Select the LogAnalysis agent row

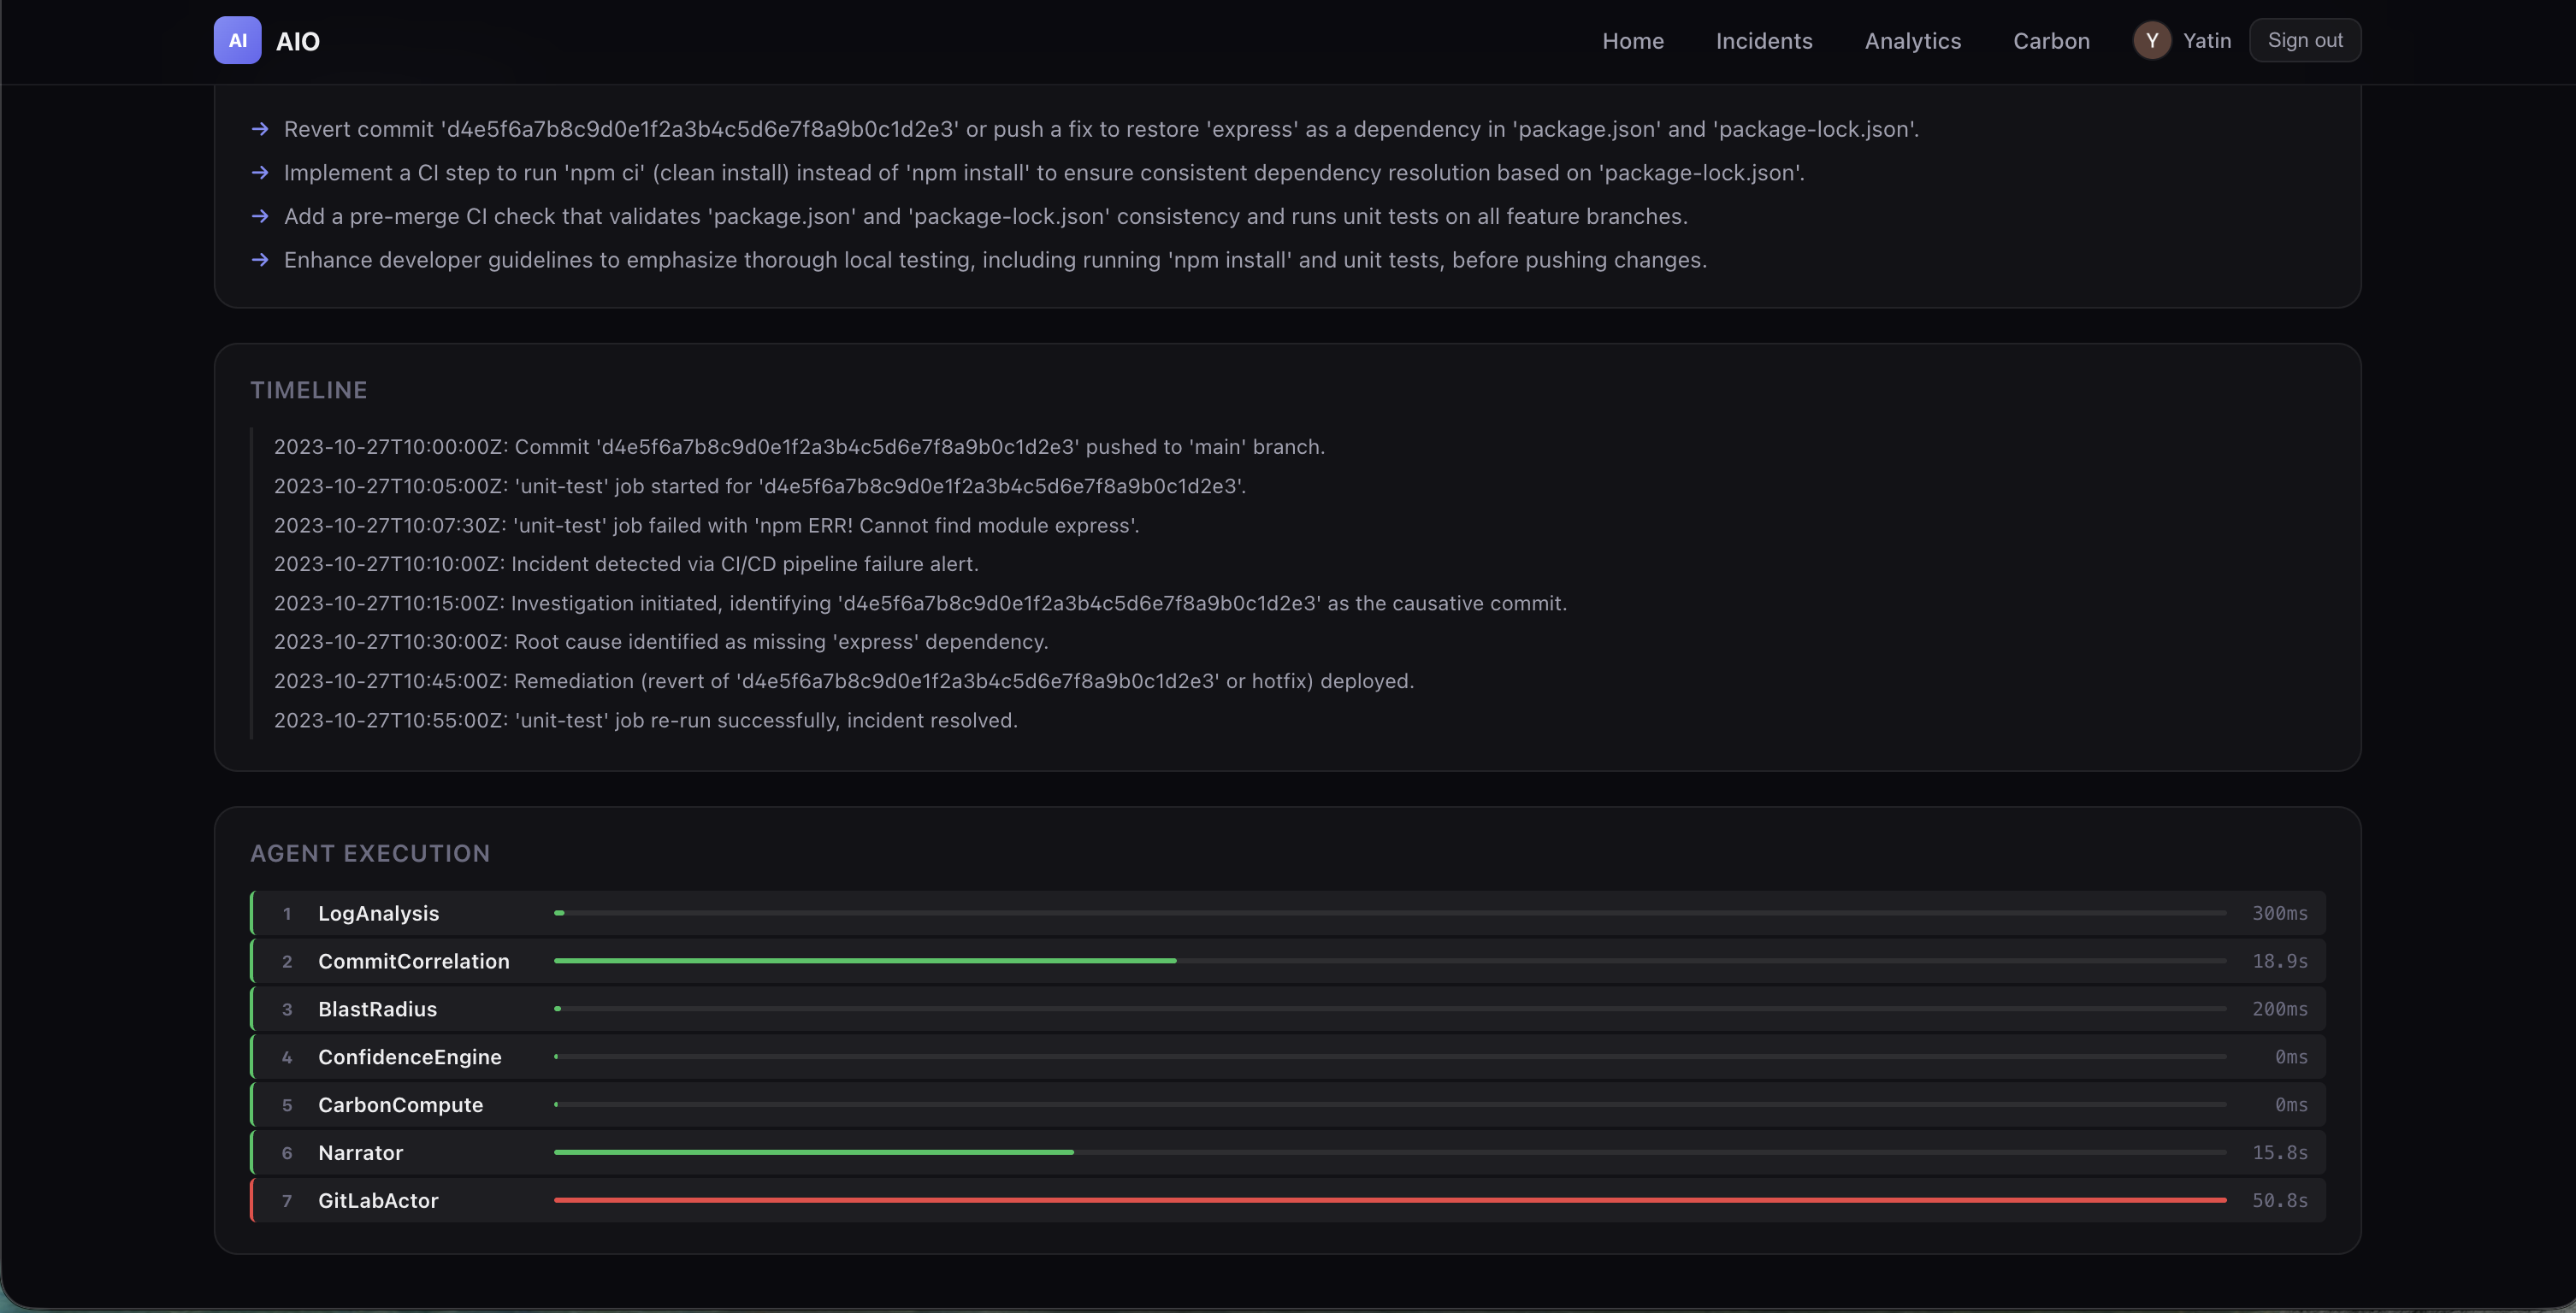click(x=378, y=913)
